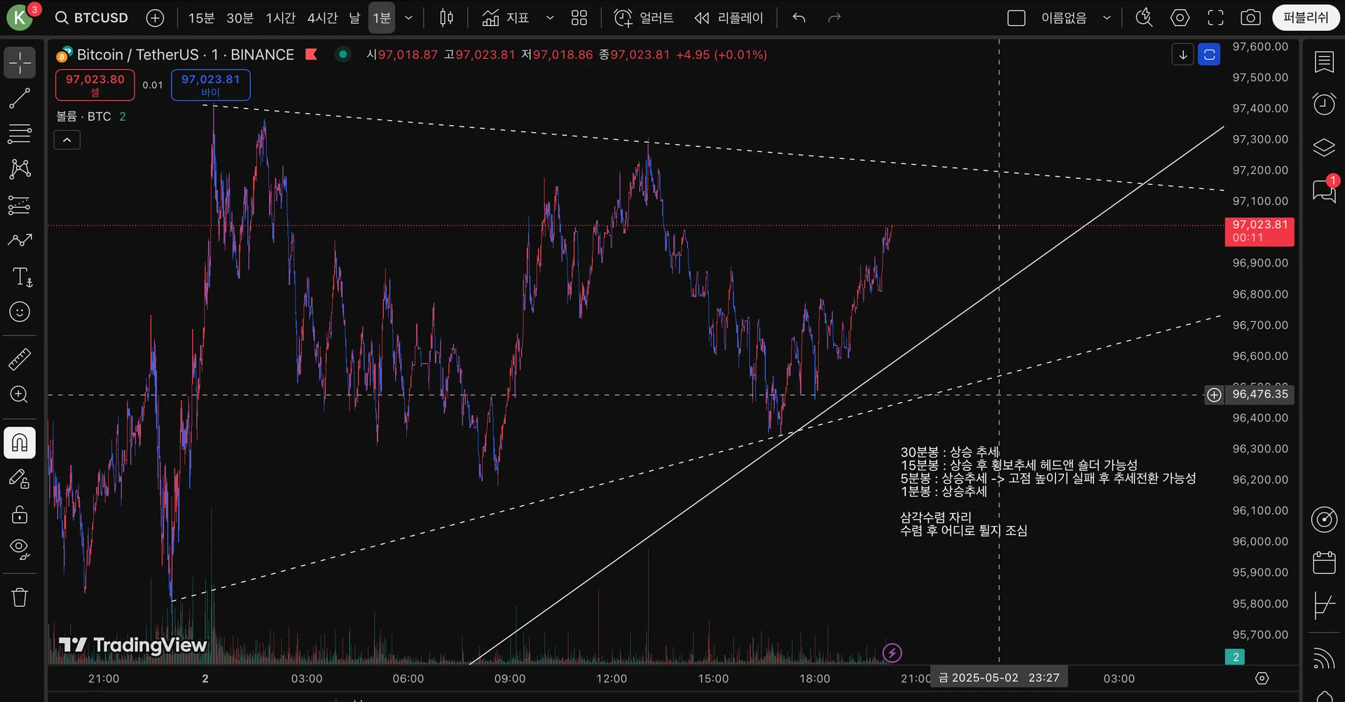1345x702 pixels.
Task: Click the Bitcoin / TetherUS symbol title
Action: [x=186, y=55]
